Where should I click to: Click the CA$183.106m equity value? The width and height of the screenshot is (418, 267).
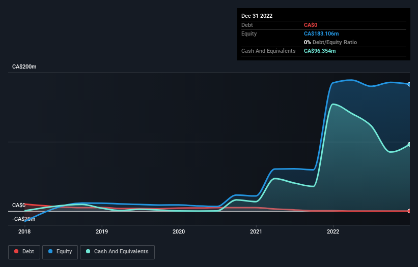click(x=321, y=34)
